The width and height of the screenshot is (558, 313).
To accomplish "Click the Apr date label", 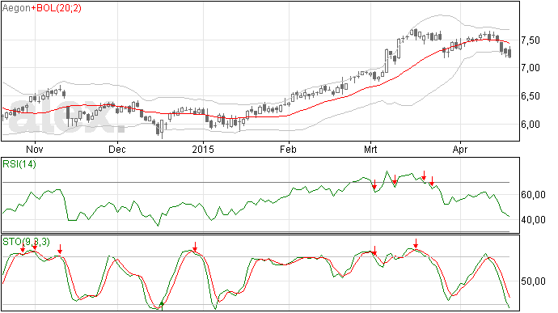I will coord(460,150).
